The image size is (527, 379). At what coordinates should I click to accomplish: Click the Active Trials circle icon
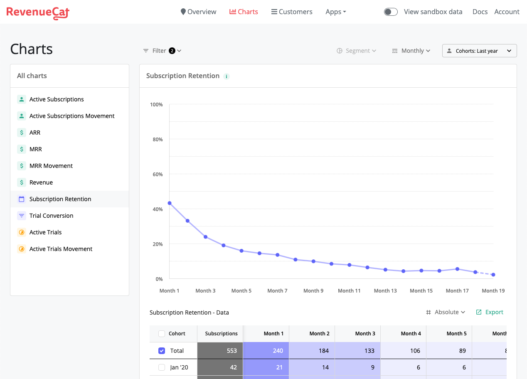point(21,232)
